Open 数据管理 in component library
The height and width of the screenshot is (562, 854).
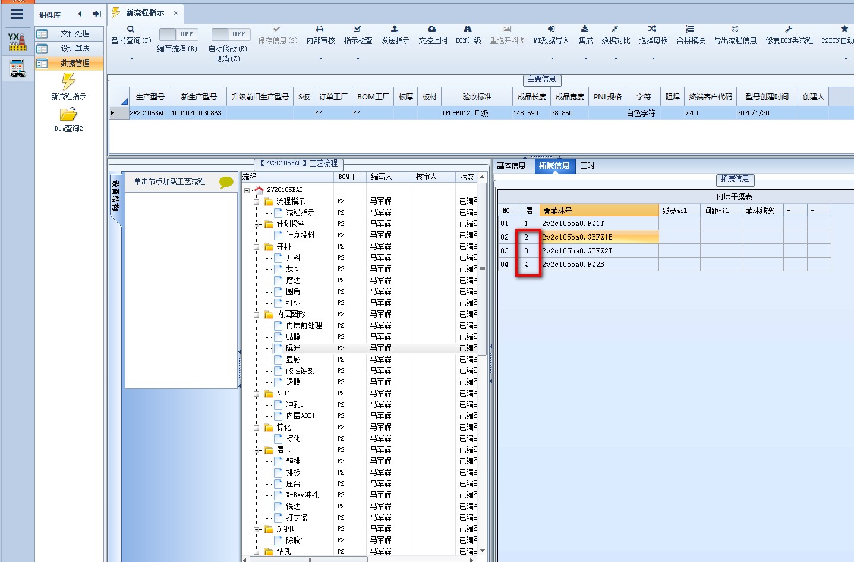[x=70, y=64]
